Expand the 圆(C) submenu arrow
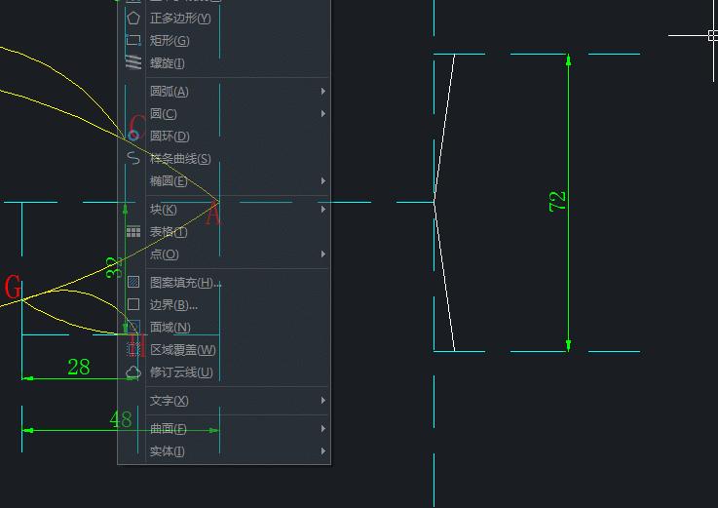 [x=323, y=113]
